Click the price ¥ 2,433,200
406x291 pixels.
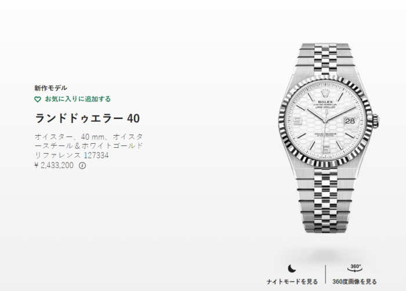[x=54, y=165]
